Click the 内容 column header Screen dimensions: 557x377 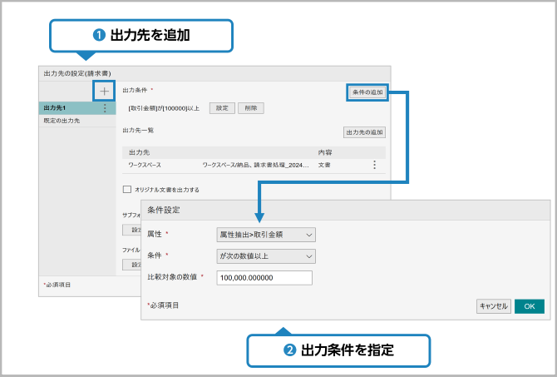[325, 152]
